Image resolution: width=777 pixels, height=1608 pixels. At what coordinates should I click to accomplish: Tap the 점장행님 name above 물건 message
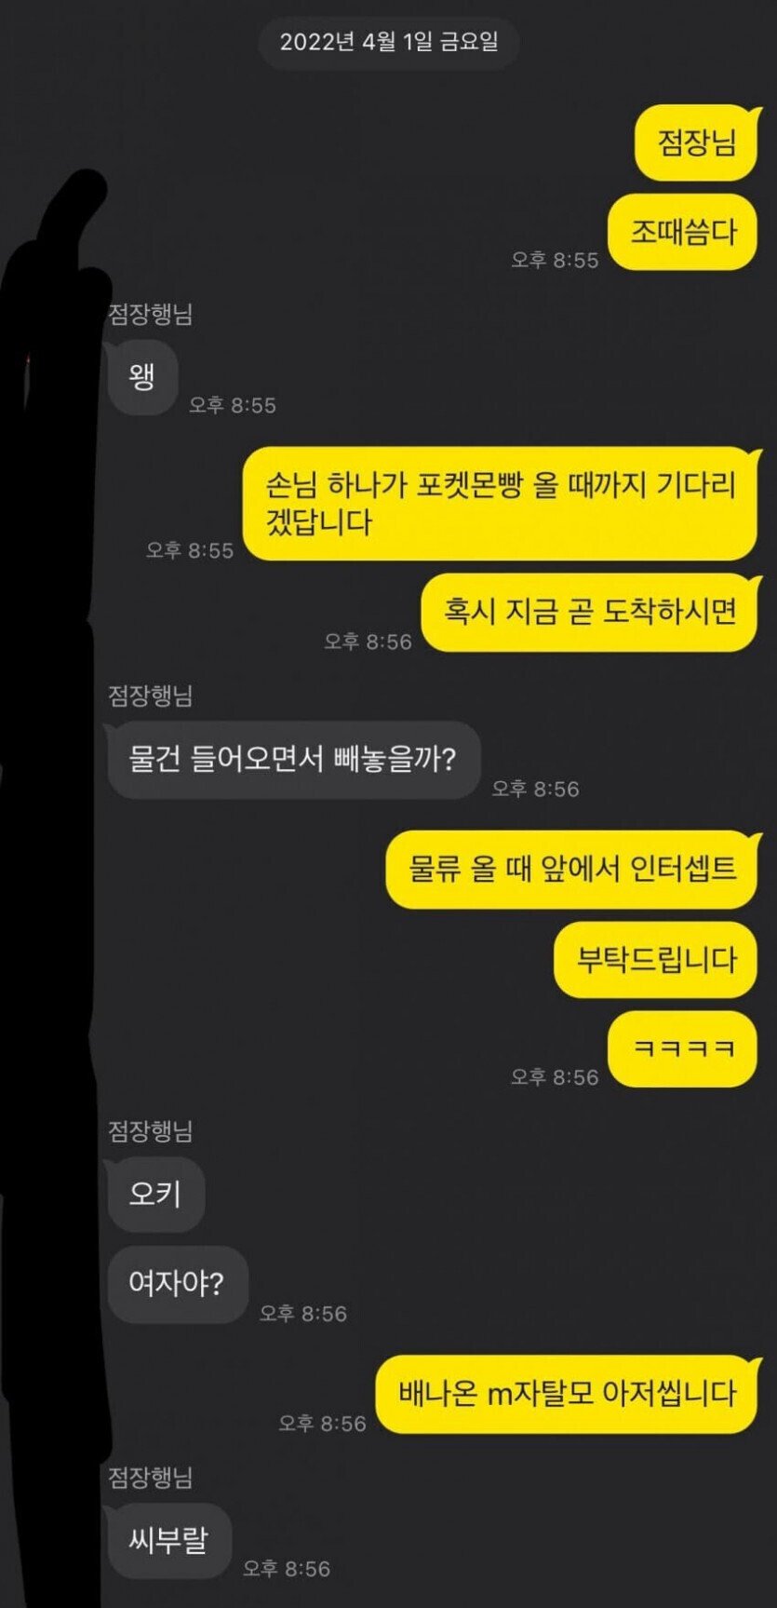point(151,695)
